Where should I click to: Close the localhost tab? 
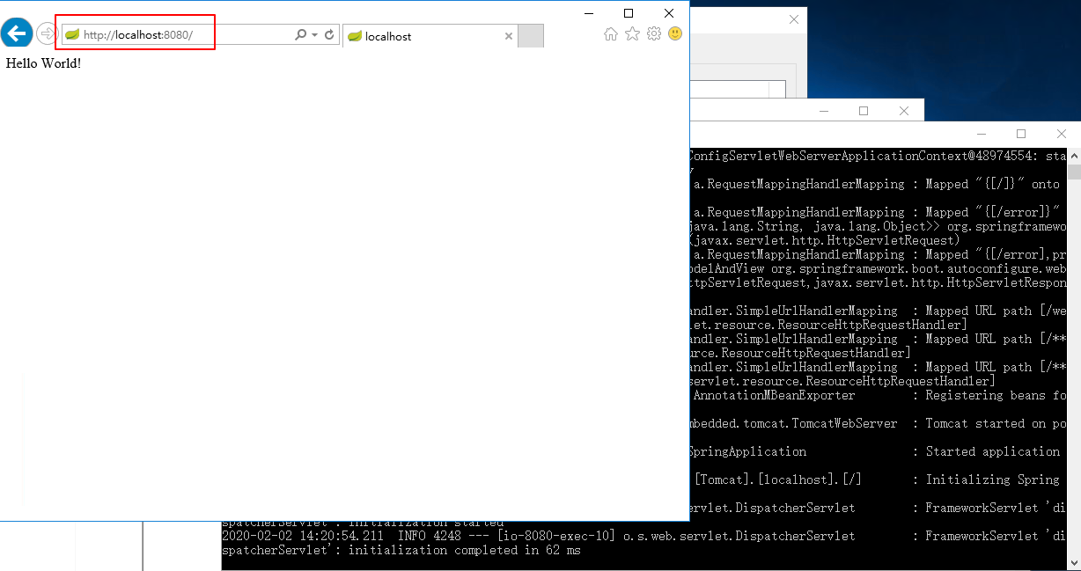tap(508, 36)
